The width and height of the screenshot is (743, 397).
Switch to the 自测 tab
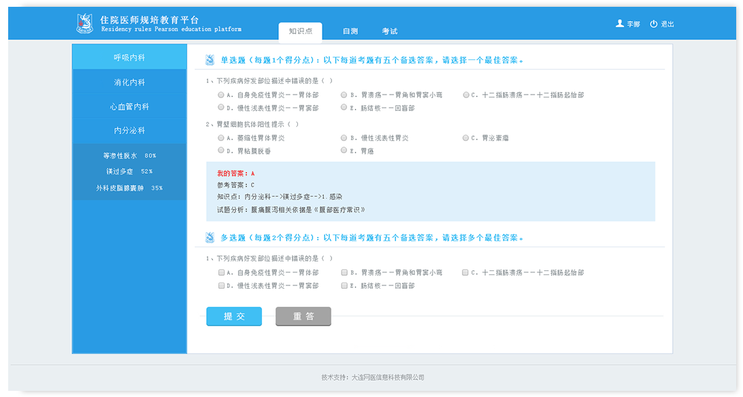pyautogui.click(x=350, y=31)
